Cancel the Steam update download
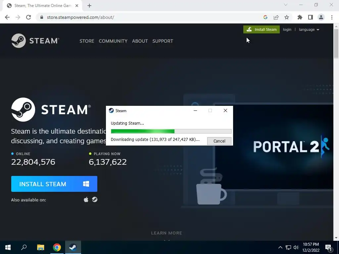The width and height of the screenshot is (339, 254). click(x=219, y=141)
